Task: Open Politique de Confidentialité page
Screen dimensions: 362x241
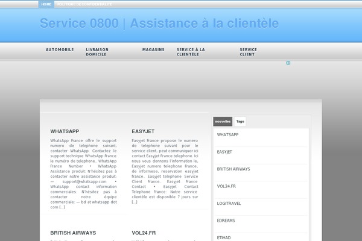Action: (x=84, y=4)
